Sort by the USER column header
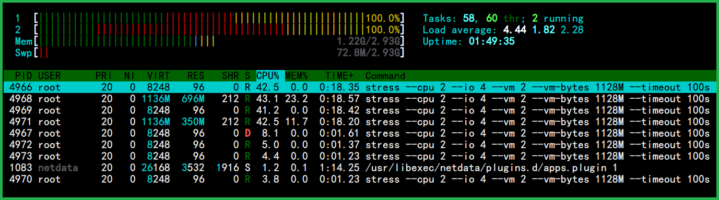 pos(49,76)
